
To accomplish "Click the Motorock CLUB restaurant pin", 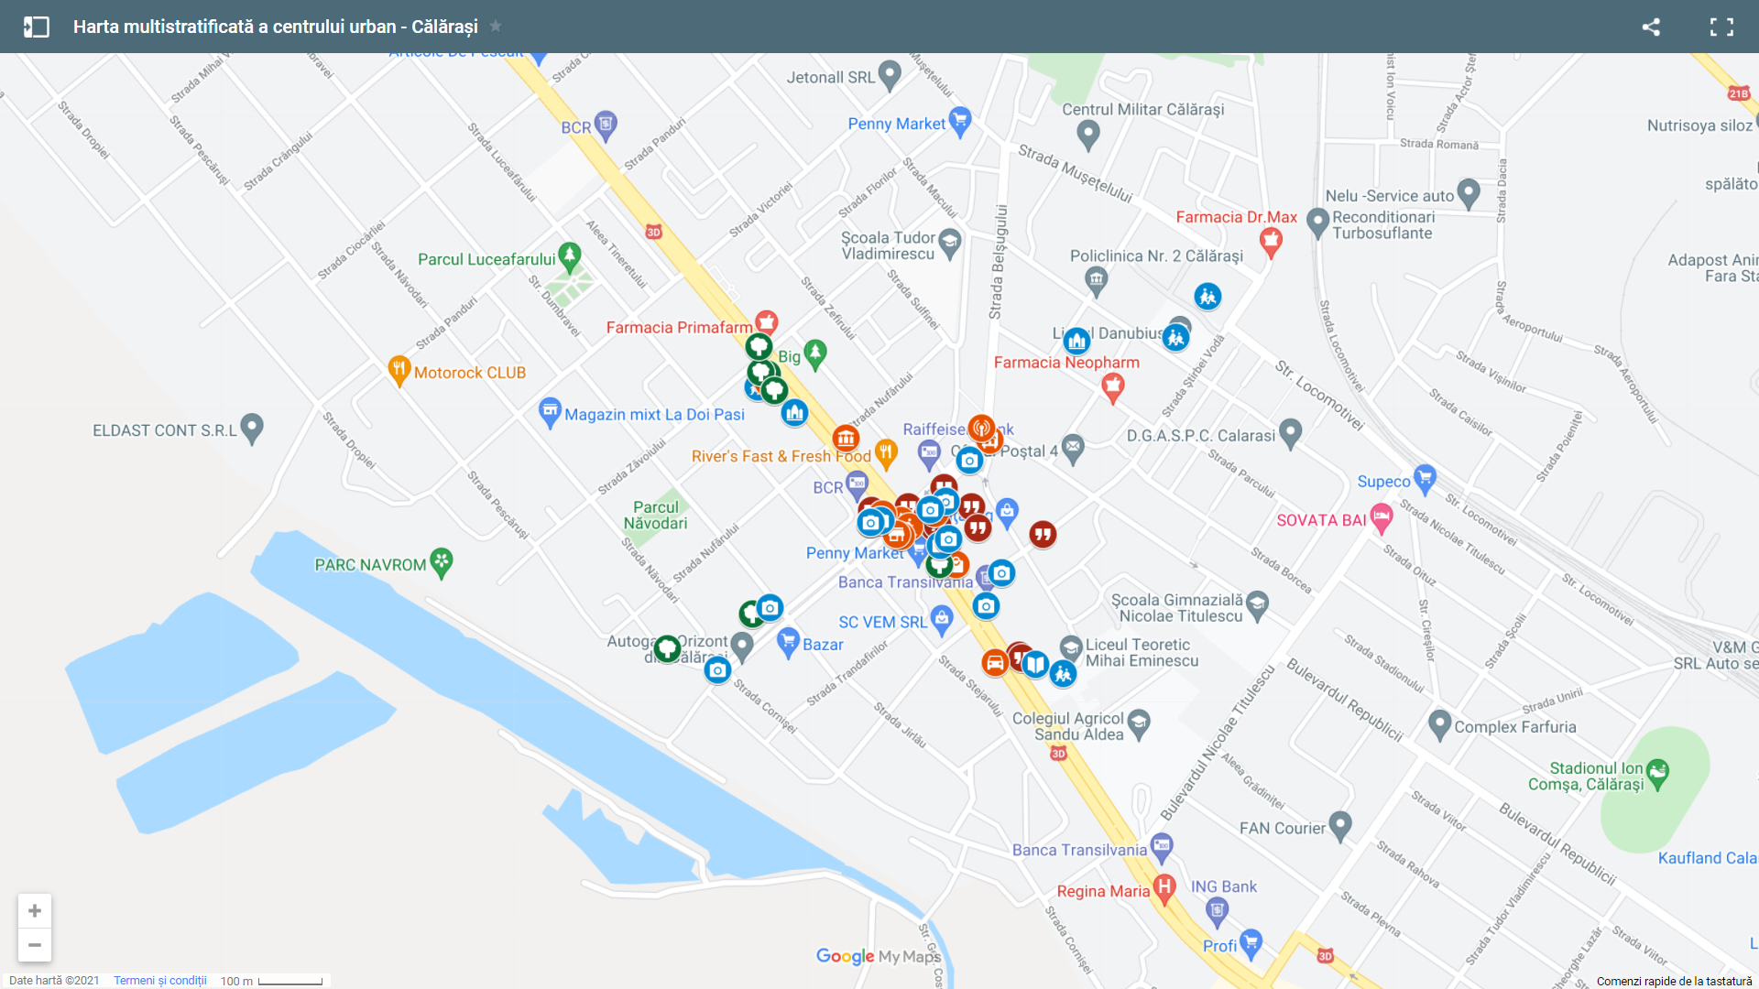I will point(399,370).
